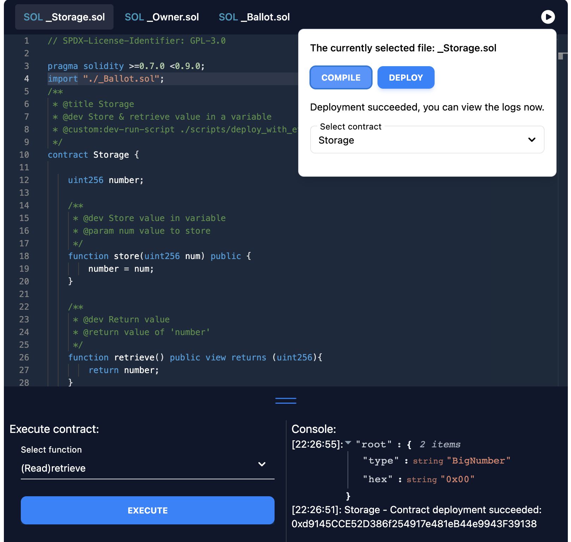The height and width of the screenshot is (542, 571).
Task: Click line number 26 in the gutter
Action: coord(24,358)
